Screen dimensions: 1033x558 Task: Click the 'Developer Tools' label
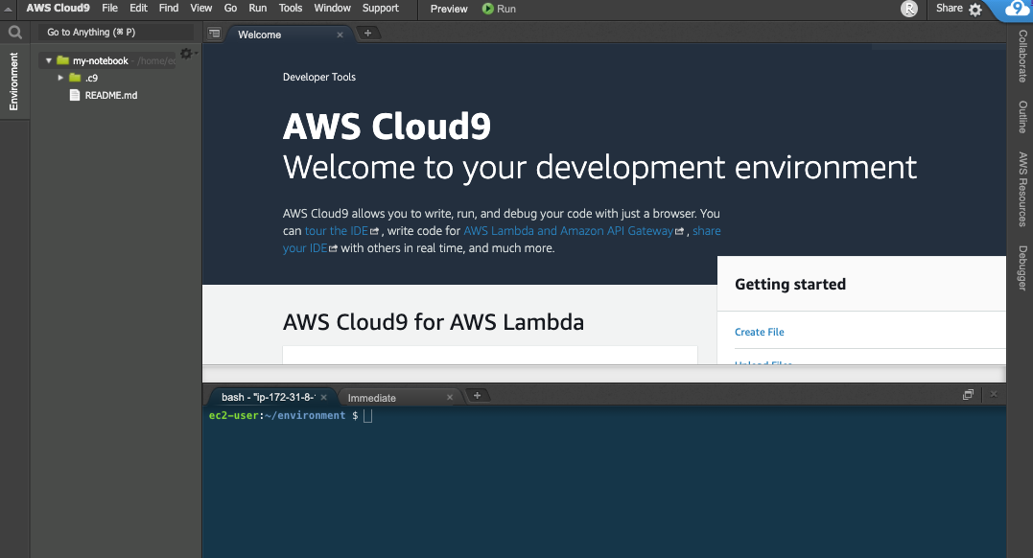[318, 77]
